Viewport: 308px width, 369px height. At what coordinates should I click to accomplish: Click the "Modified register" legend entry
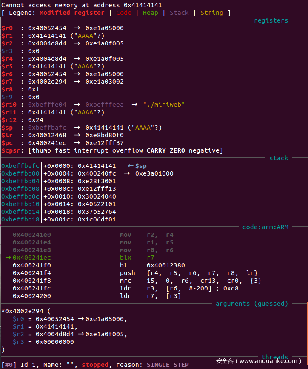pyautogui.click(x=72, y=13)
